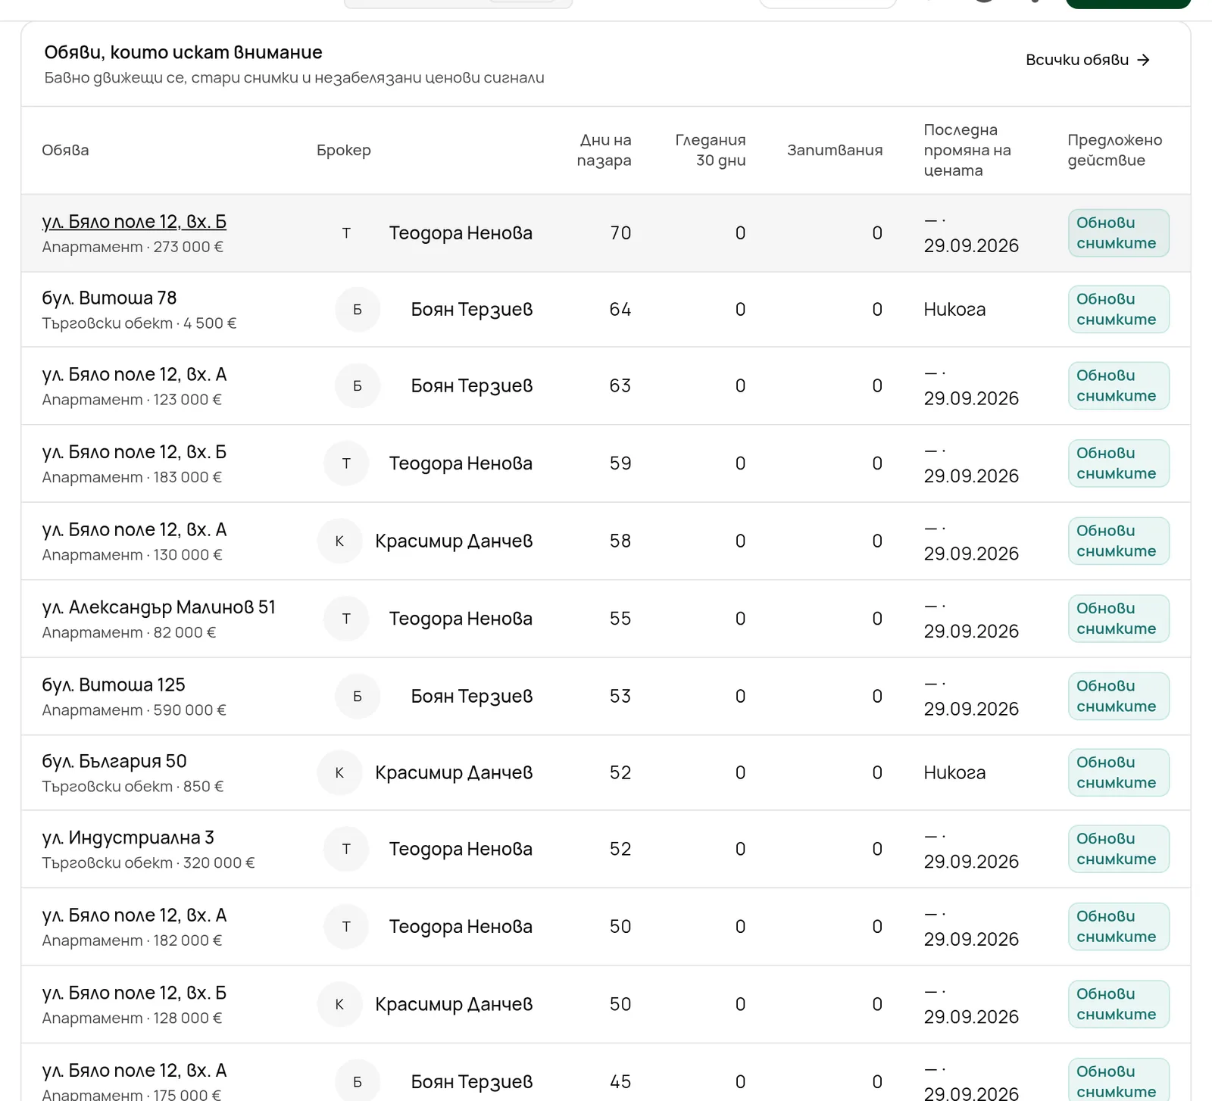Click the 'Обява' column header
The width and height of the screenshot is (1212, 1101).
point(65,150)
